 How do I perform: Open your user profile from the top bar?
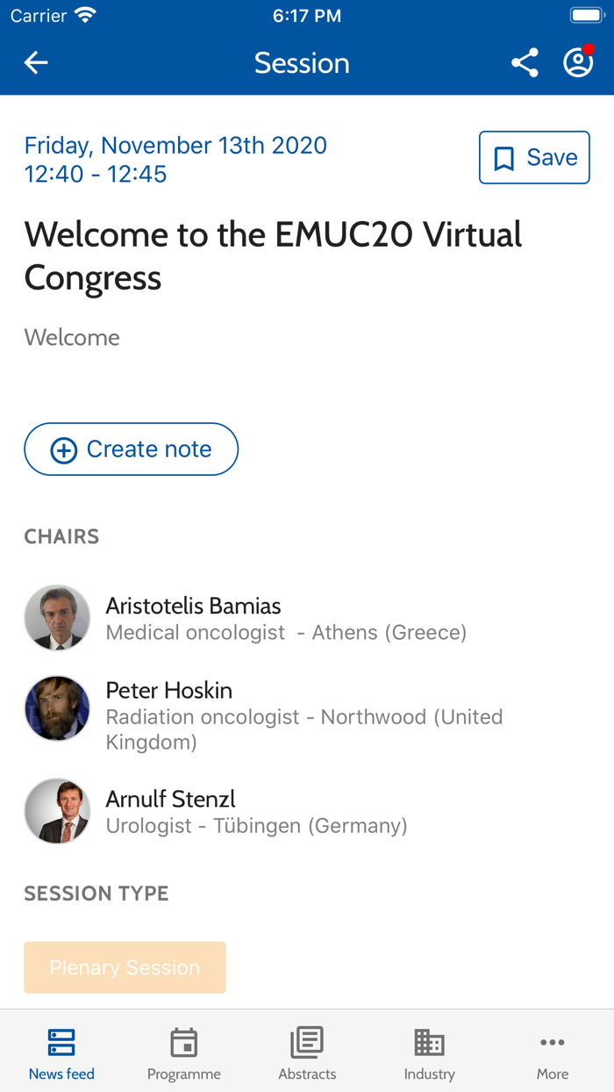pyautogui.click(x=577, y=62)
